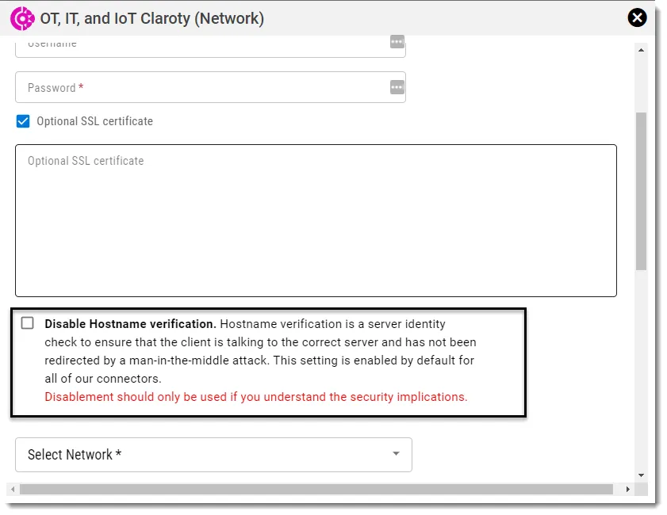Click the Claroty logo icon in the header

22,19
